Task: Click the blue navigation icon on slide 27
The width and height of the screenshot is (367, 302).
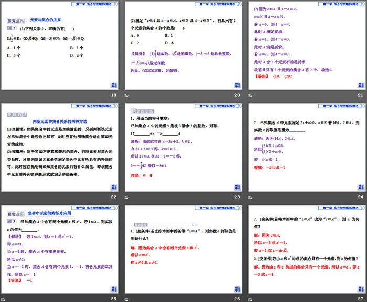Action: [x=361, y=289]
